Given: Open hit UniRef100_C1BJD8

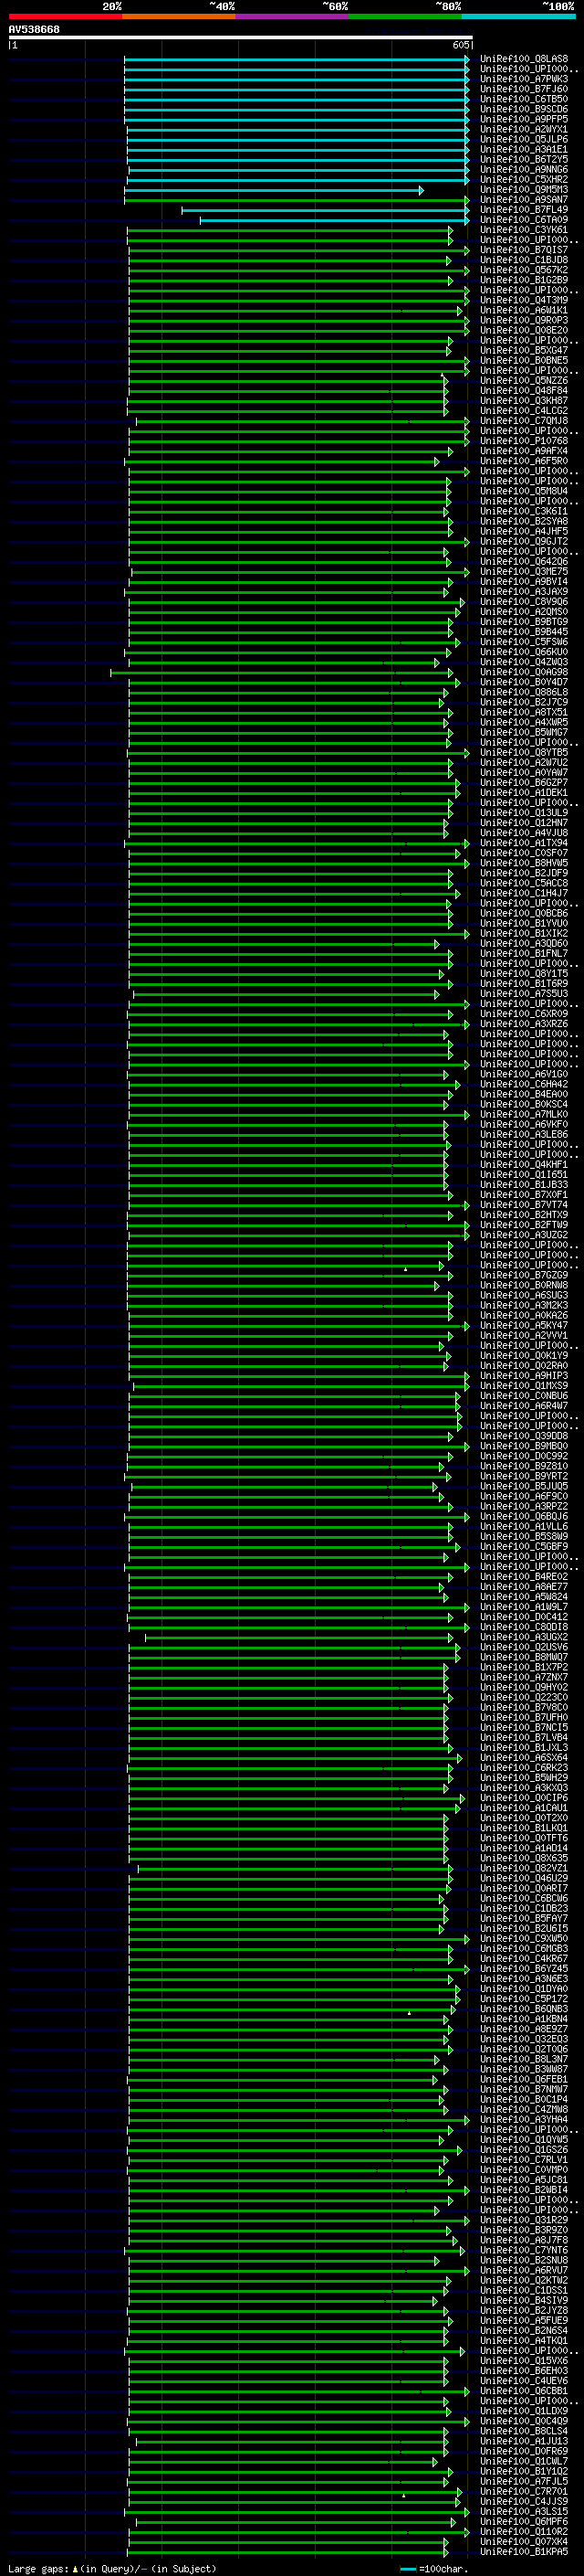Looking at the screenshot, I should click(524, 260).
